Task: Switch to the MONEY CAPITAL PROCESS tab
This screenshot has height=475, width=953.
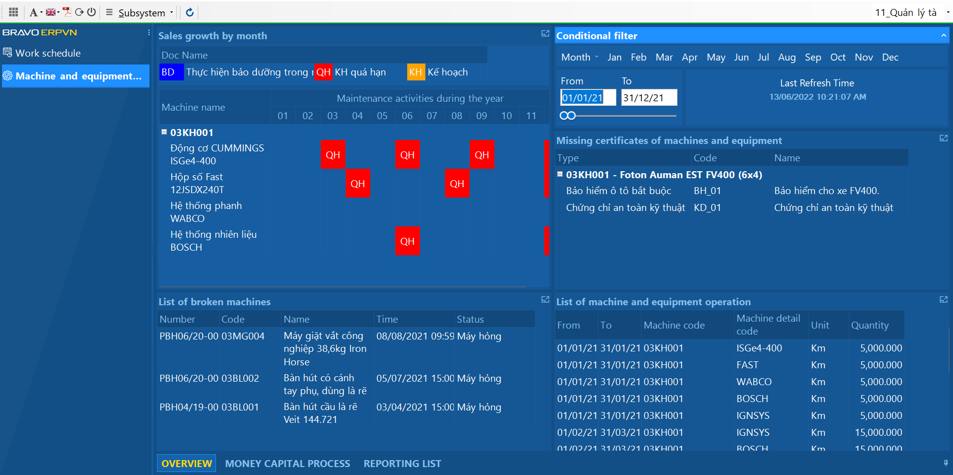Action: pos(288,463)
